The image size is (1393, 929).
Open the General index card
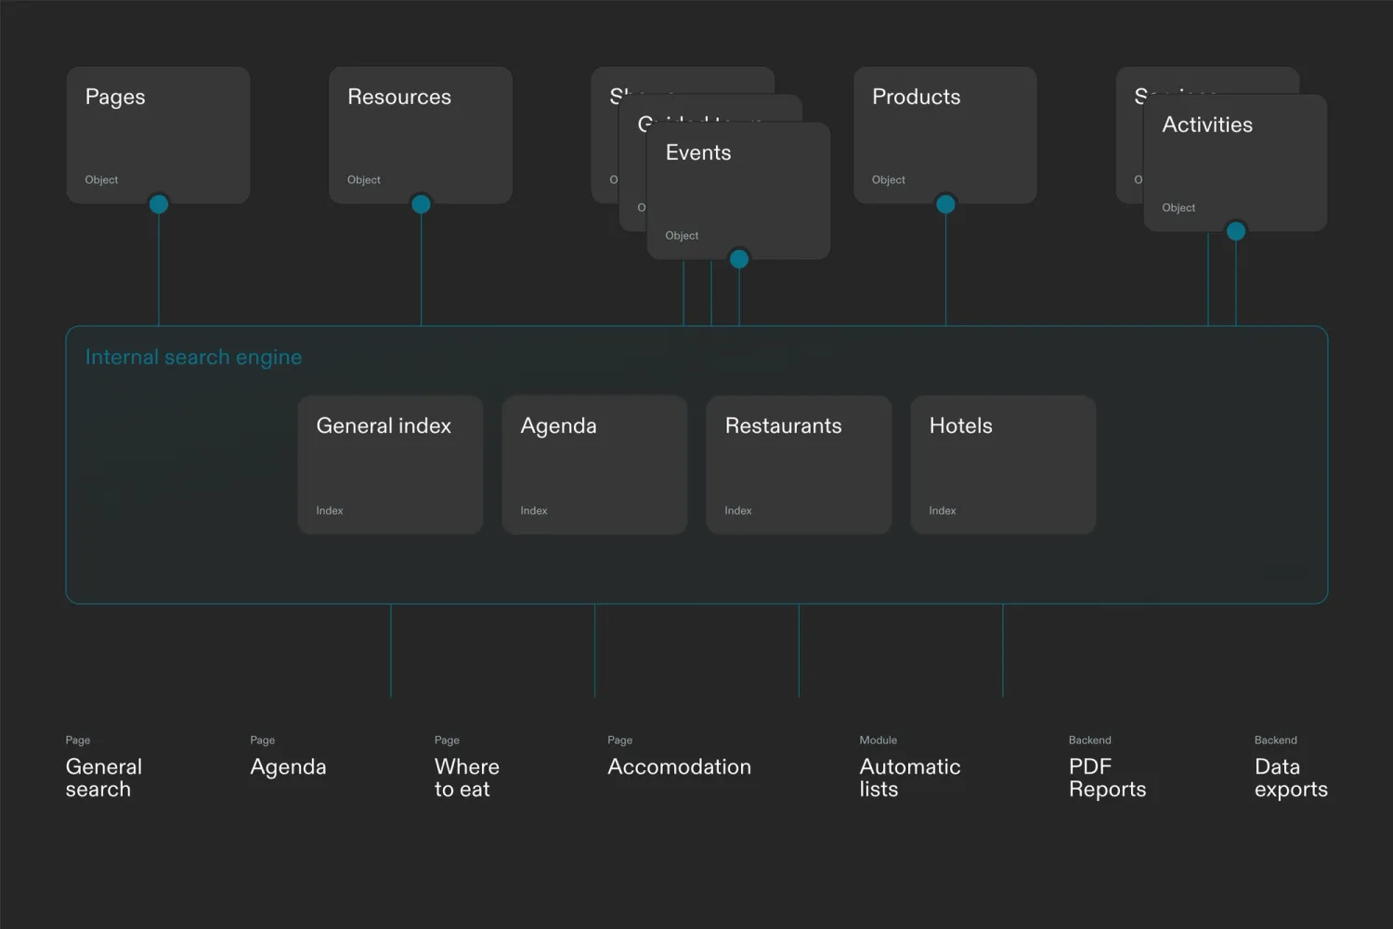(390, 464)
